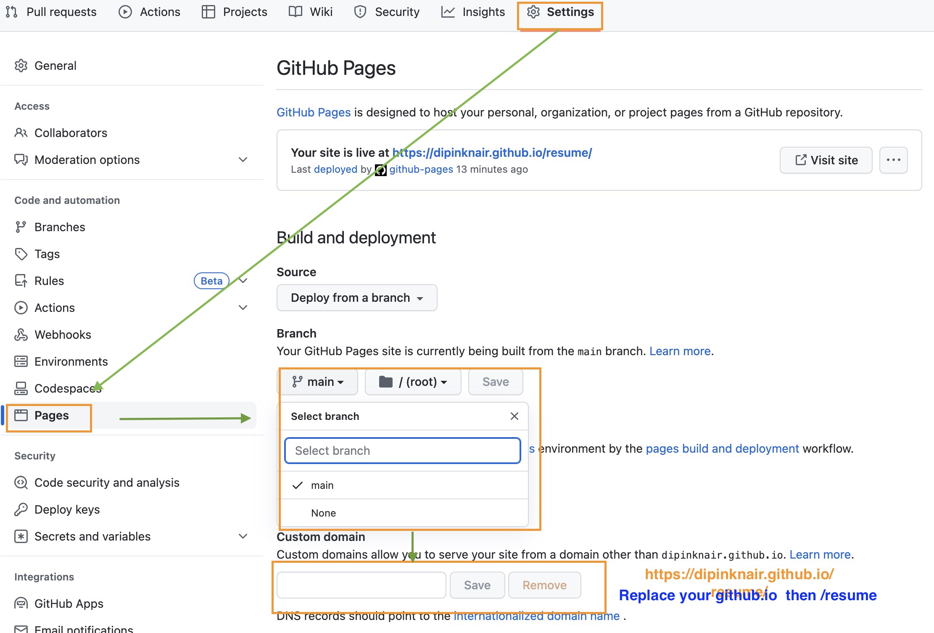Click the Email notifications envelope icon
Viewport: 934px width, 633px height.
point(21,629)
